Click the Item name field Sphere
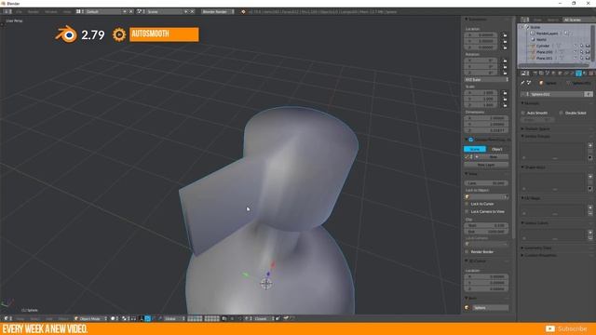Image resolution: width=596 pixels, height=335 pixels. tap(491, 308)
